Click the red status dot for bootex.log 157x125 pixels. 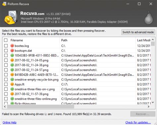pos(12,46)
